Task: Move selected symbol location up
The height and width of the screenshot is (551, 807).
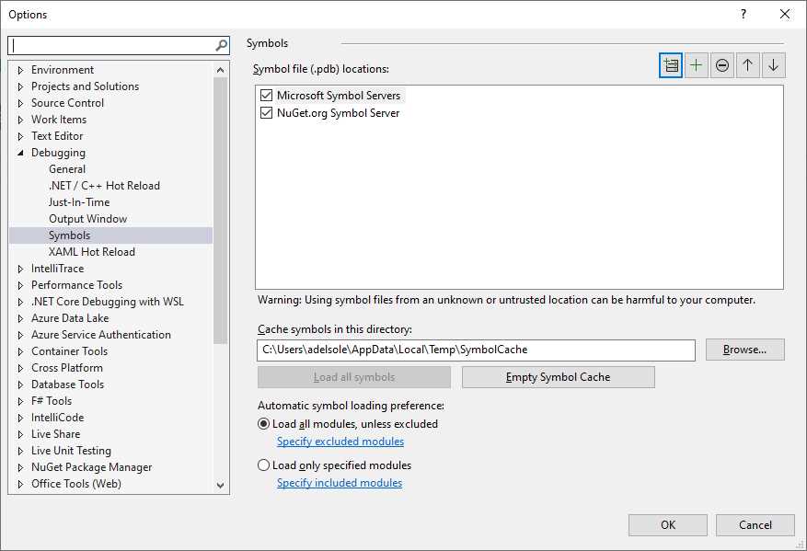Action: (x=747, y=64)
